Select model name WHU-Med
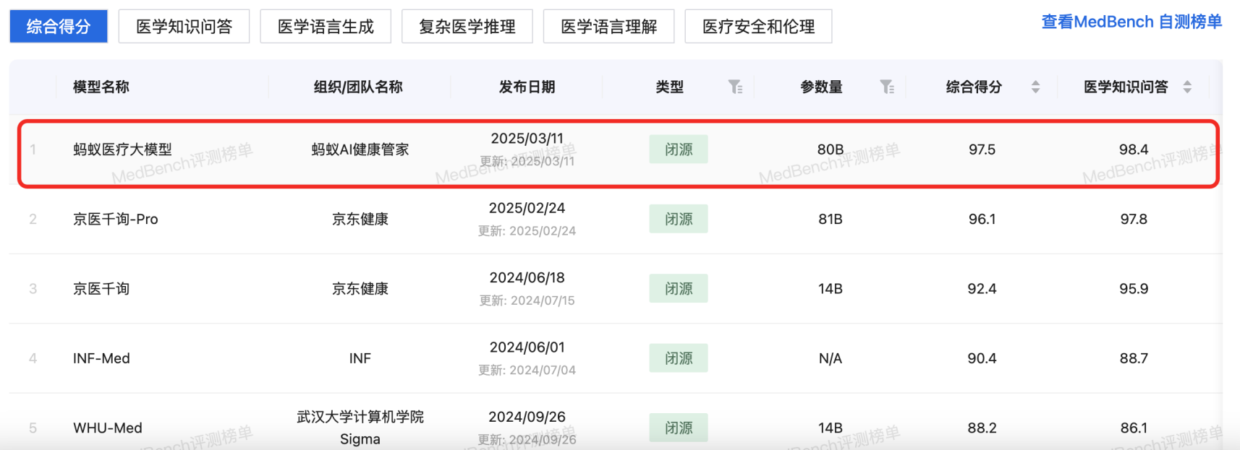1240x450 pixels. click(x=108, y=428)
